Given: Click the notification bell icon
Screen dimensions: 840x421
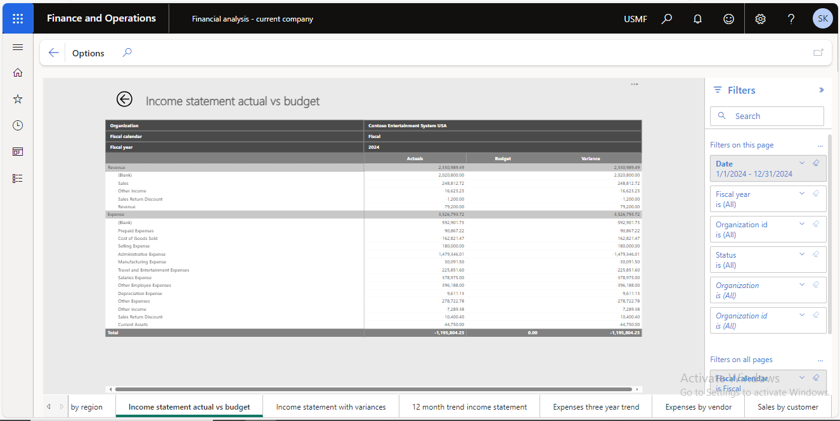Looking at the screenshot, I should tap(697, 19).
